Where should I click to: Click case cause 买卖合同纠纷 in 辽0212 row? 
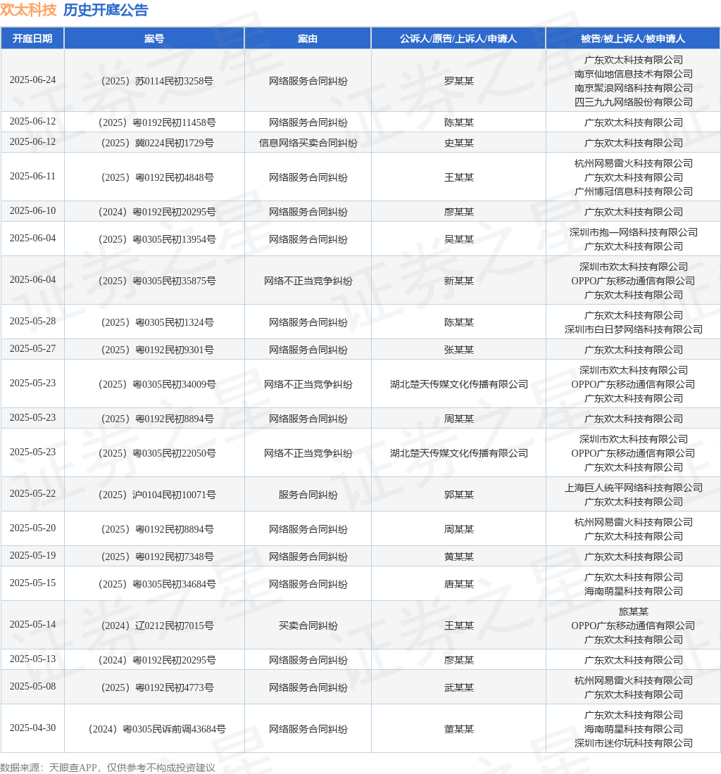coord(308,626)
